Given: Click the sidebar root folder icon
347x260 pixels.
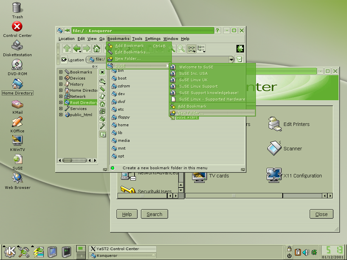Looking at the screenshot, I should [102, 119].
